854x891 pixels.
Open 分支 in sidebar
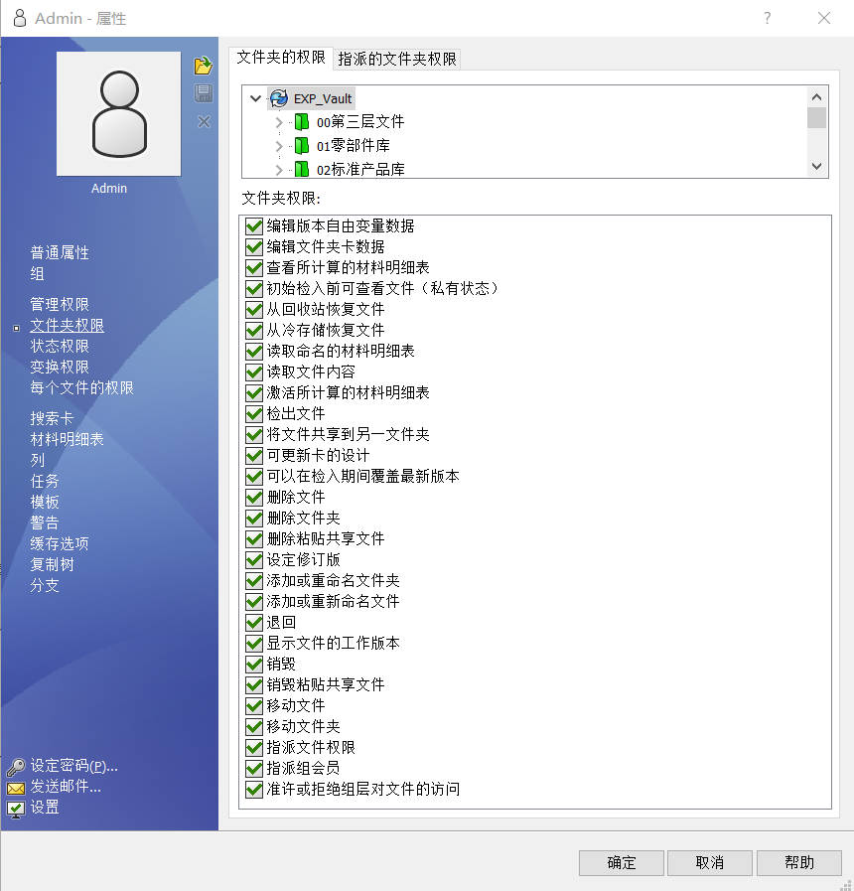click(x=45, y=585)
